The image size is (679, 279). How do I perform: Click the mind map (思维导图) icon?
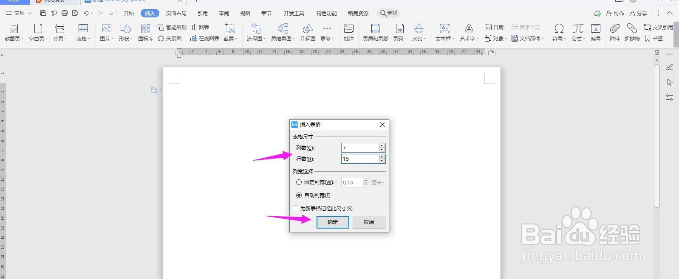(x=283, y=28)
